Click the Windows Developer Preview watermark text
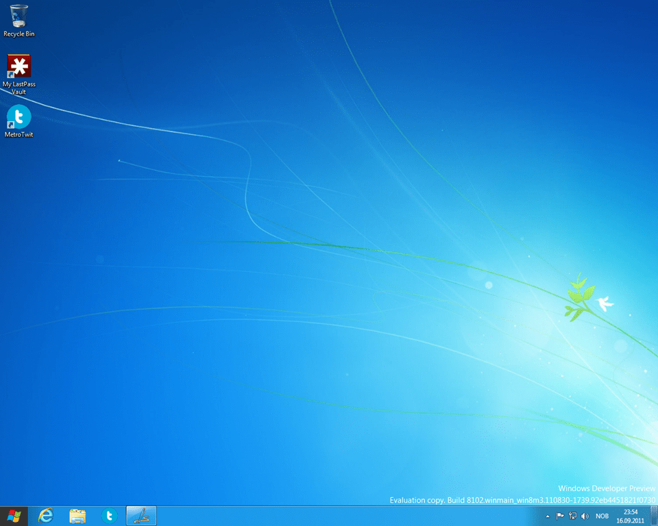This screenshot has height=526, width=658. [606, 488]
